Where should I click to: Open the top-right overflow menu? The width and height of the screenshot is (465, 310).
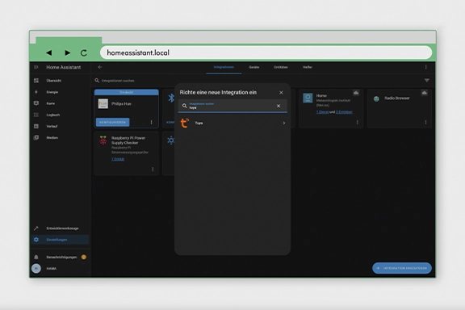pyautogui.click(x=426, y=67)
